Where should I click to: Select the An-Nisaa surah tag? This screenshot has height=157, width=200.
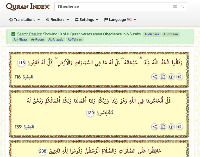tap(20, 40)
